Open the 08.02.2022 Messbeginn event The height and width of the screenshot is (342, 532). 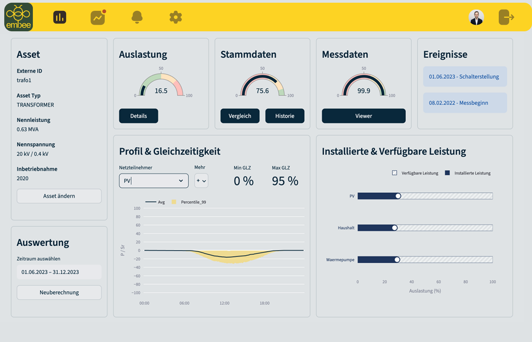pyautogui.click(x=465, y=103)
